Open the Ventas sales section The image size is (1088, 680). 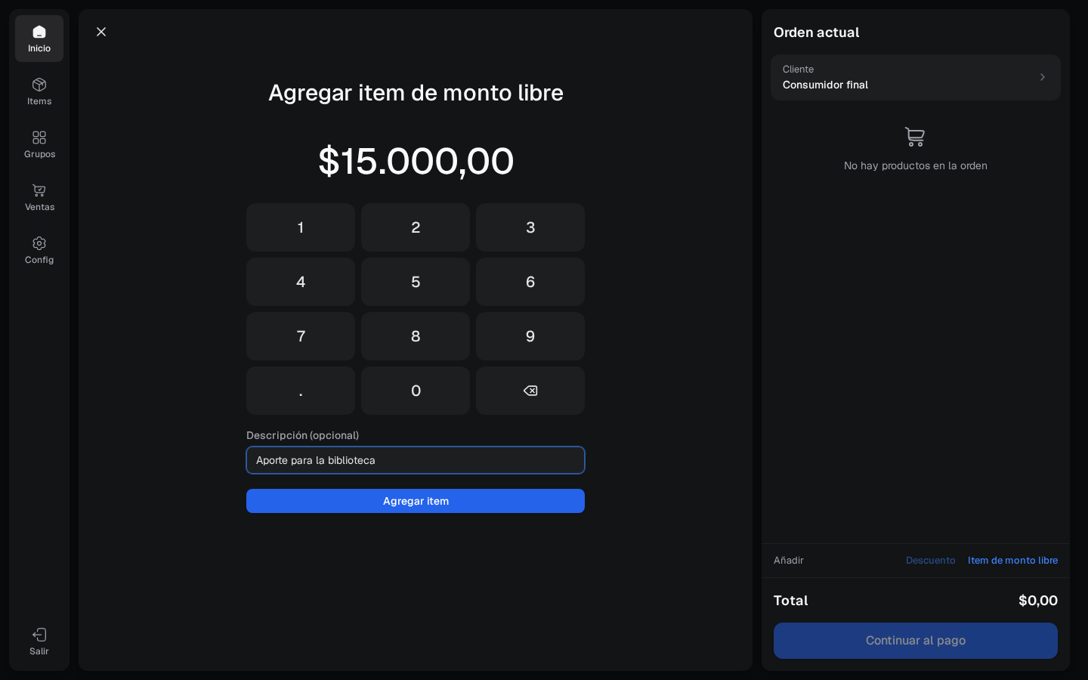tap(39, 197)
